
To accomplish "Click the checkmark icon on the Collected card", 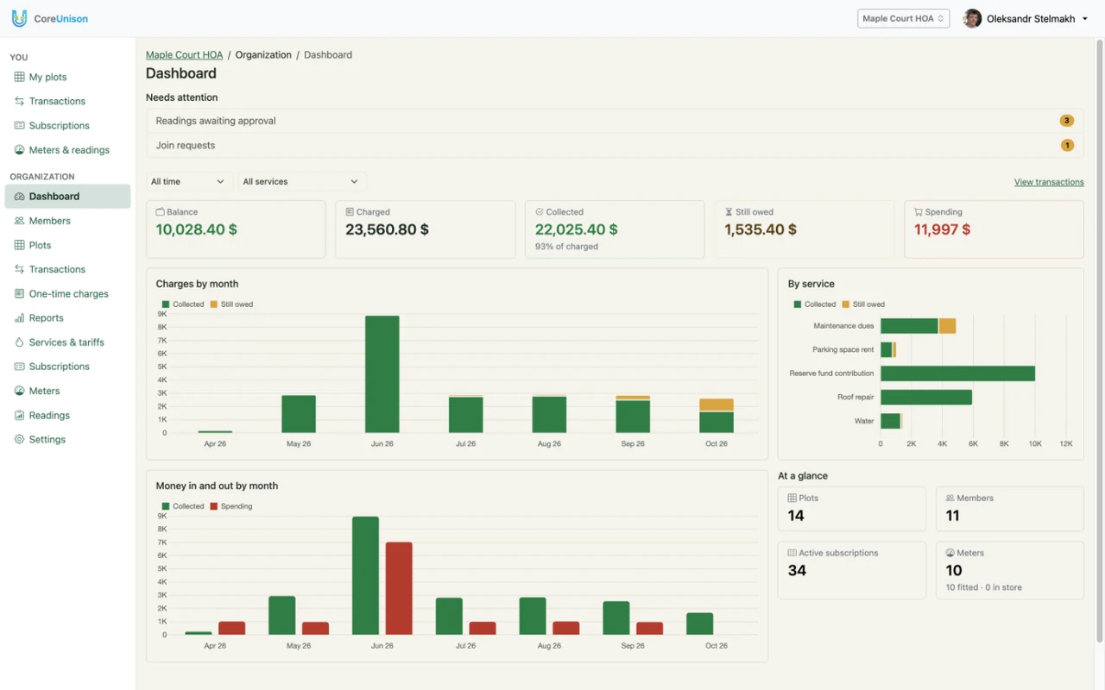I will click(540, 212).
